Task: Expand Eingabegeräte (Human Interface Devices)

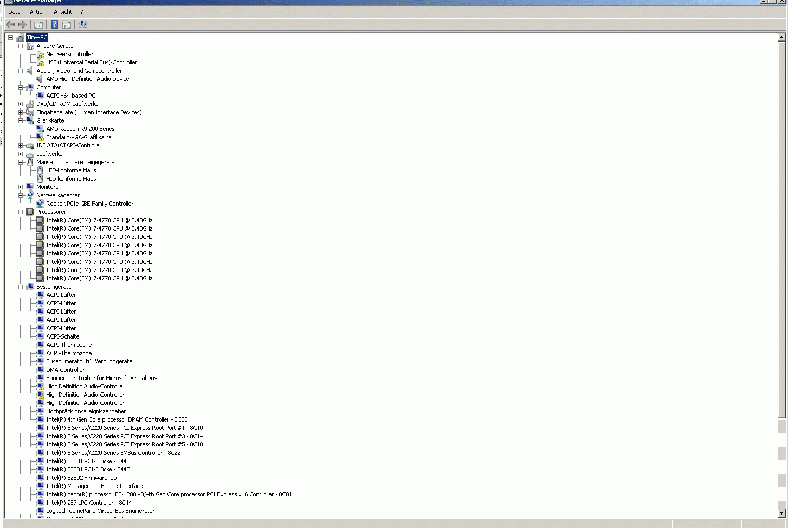Action: pos(20,112)
